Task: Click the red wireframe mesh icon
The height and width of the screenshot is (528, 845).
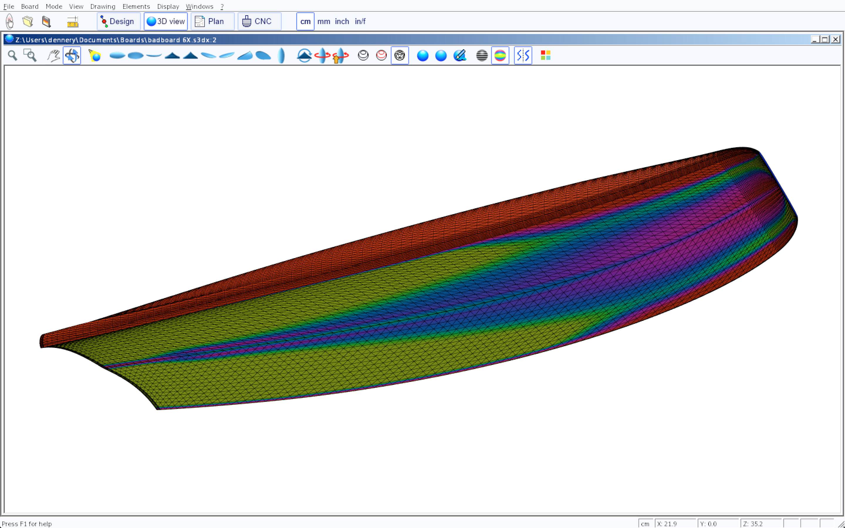Action: tap(381, 55)
